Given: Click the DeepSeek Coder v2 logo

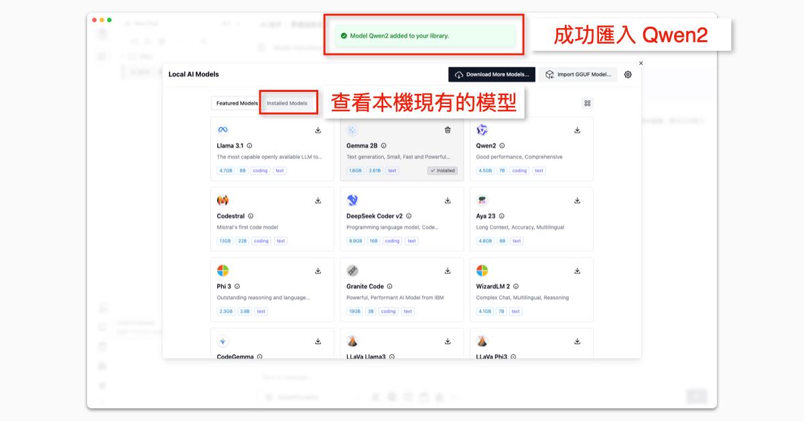Looking at the screenshot, I should [352, 200].
